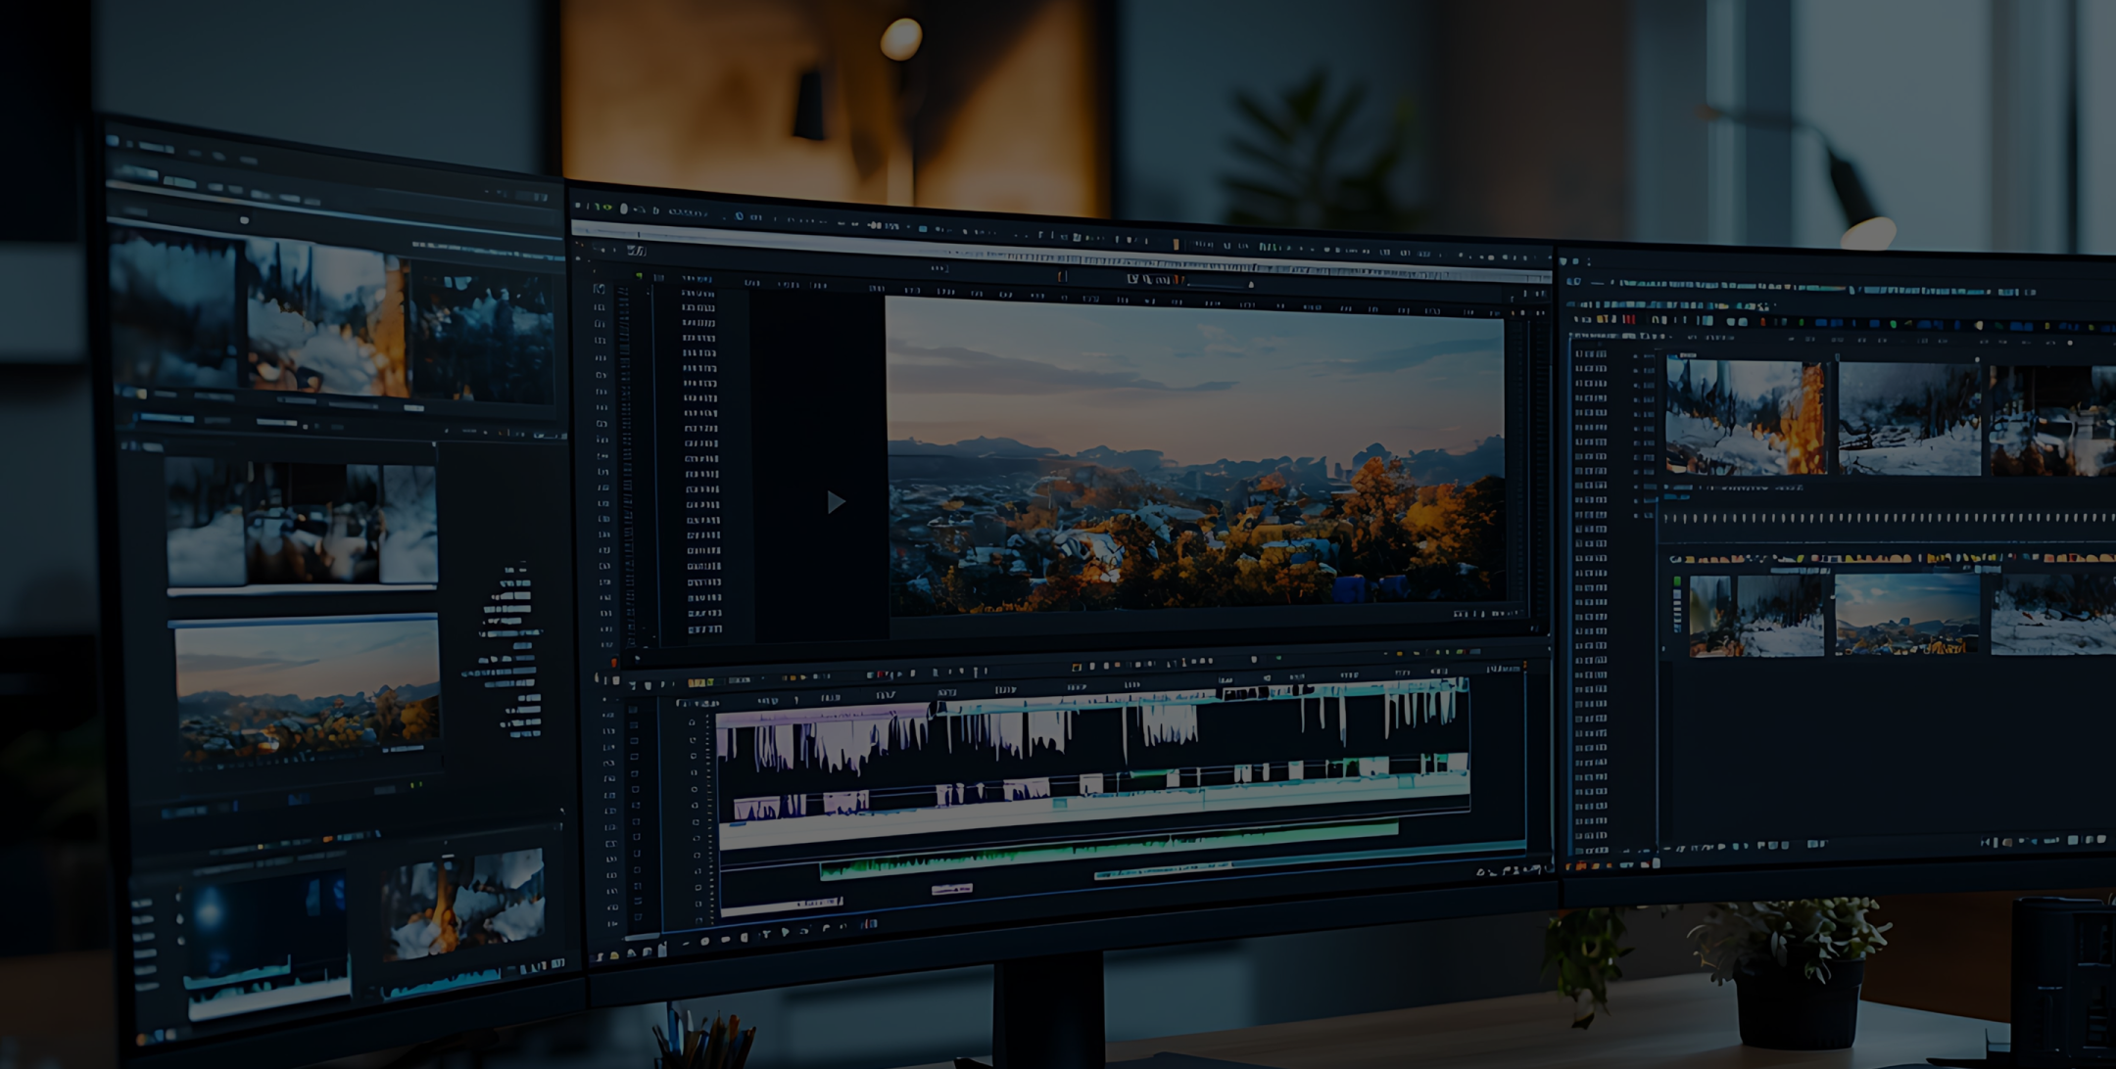Open the first row in center monitor's vertical list
This screenshot has width=2116, height=1069.
coord(697,293)
